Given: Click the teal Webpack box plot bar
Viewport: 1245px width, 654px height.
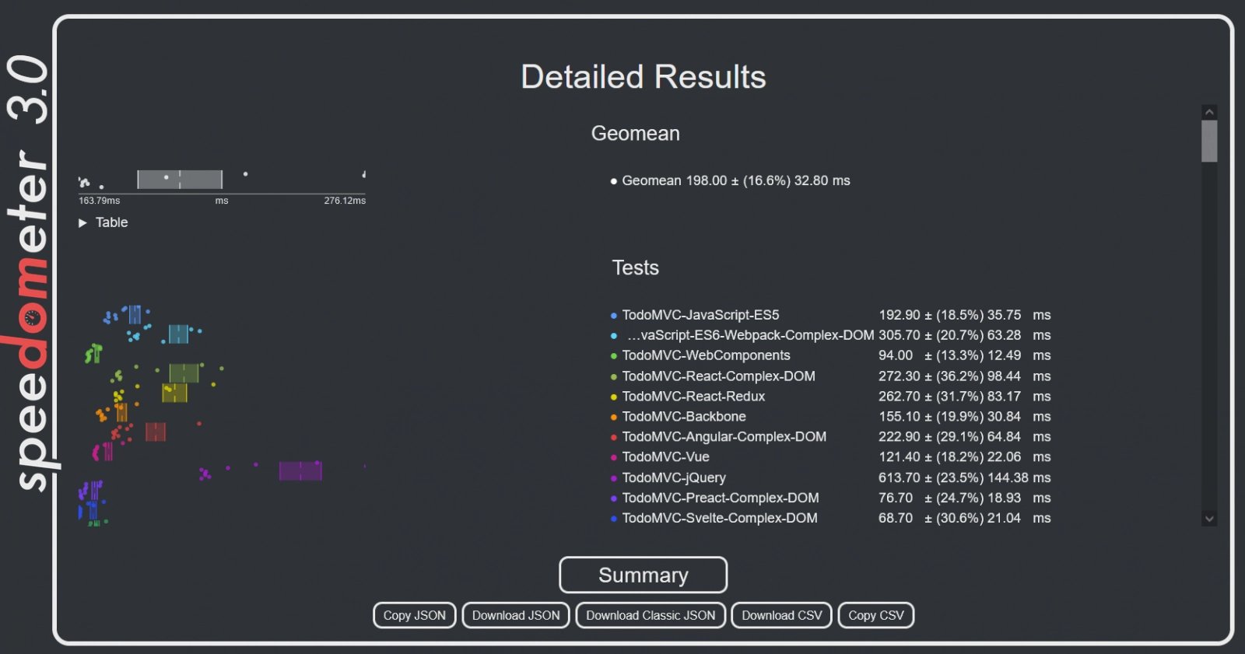Looking at the screenshot, I should pyautogui.click(x=179, y=334).
